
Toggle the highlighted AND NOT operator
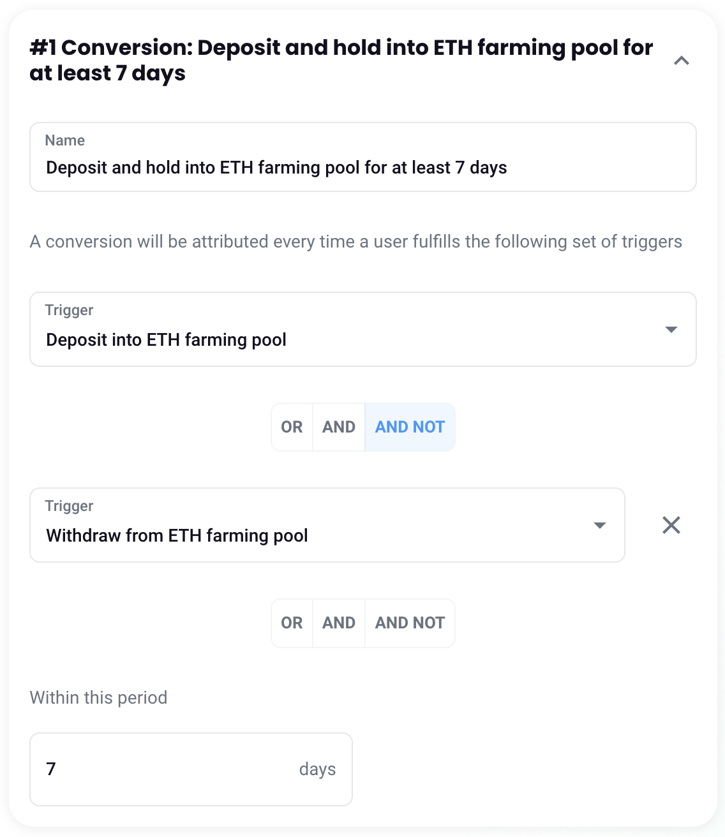(x=410, y=427)
